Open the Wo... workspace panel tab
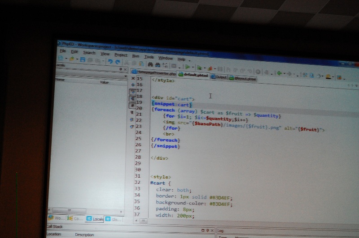This screenshot has width=359, height=238. point(57,218)
